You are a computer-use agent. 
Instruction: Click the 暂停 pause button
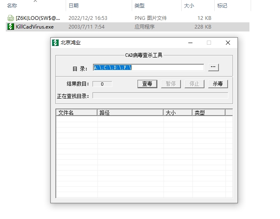[x=171, y=84]
